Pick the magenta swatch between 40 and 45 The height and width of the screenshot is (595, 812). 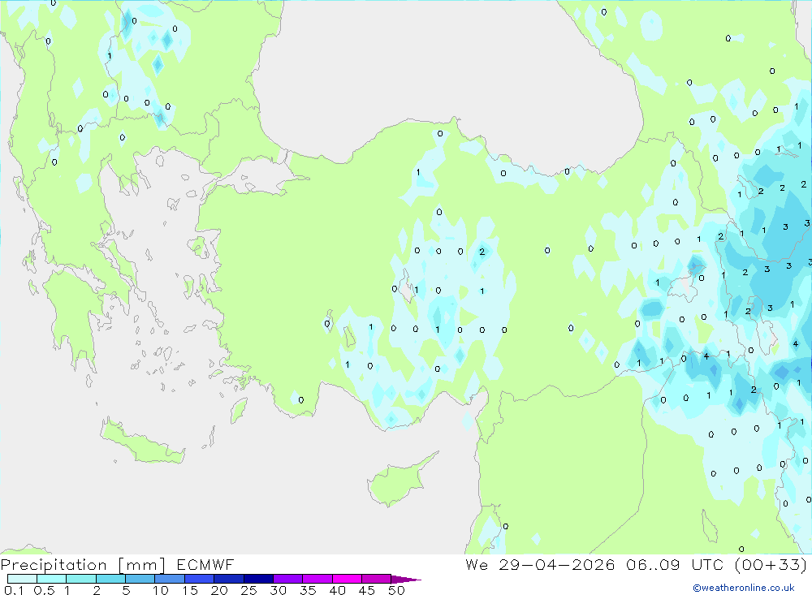click(347, 579)
